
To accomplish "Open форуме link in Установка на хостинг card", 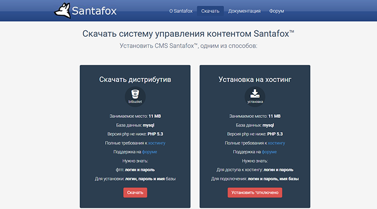I will pos(269,152).
